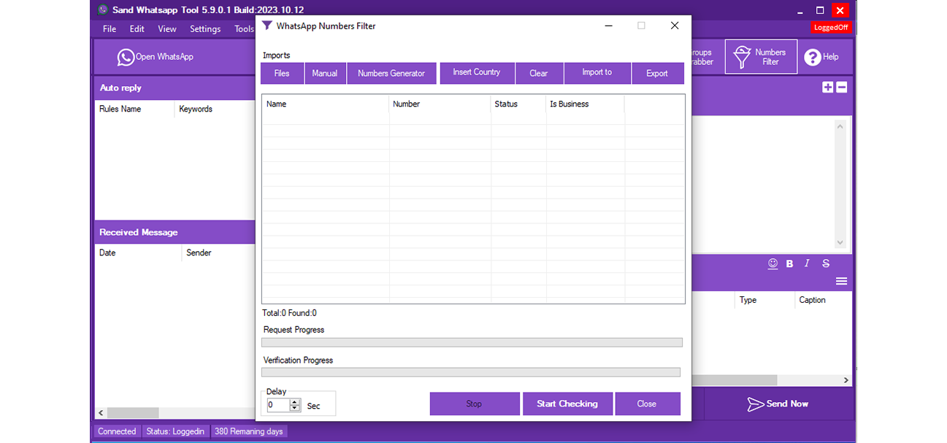Sort the list by the Name column header
This screenshot has width=947, height=443.
[326, 104]
